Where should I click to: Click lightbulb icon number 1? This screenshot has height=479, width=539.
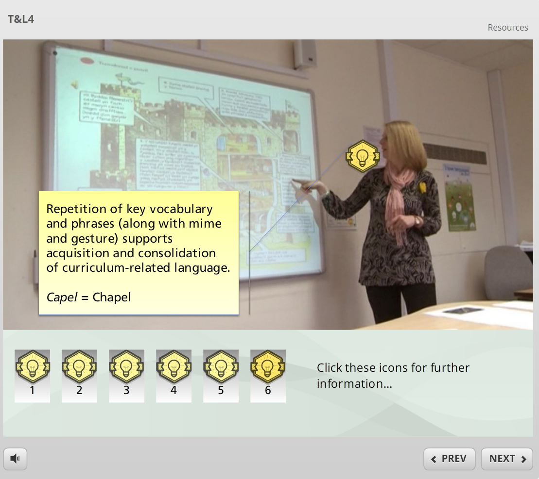pos(32,376)
